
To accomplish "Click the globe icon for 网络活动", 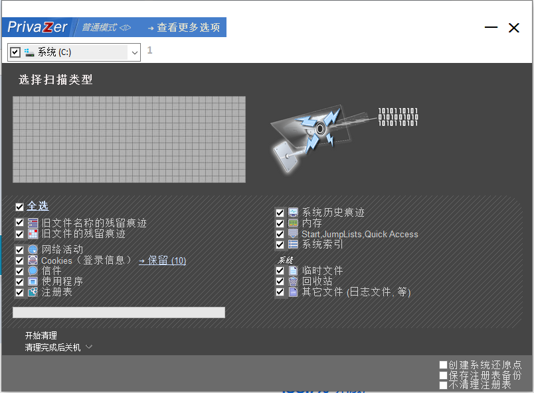I will (x=33, y=250).
